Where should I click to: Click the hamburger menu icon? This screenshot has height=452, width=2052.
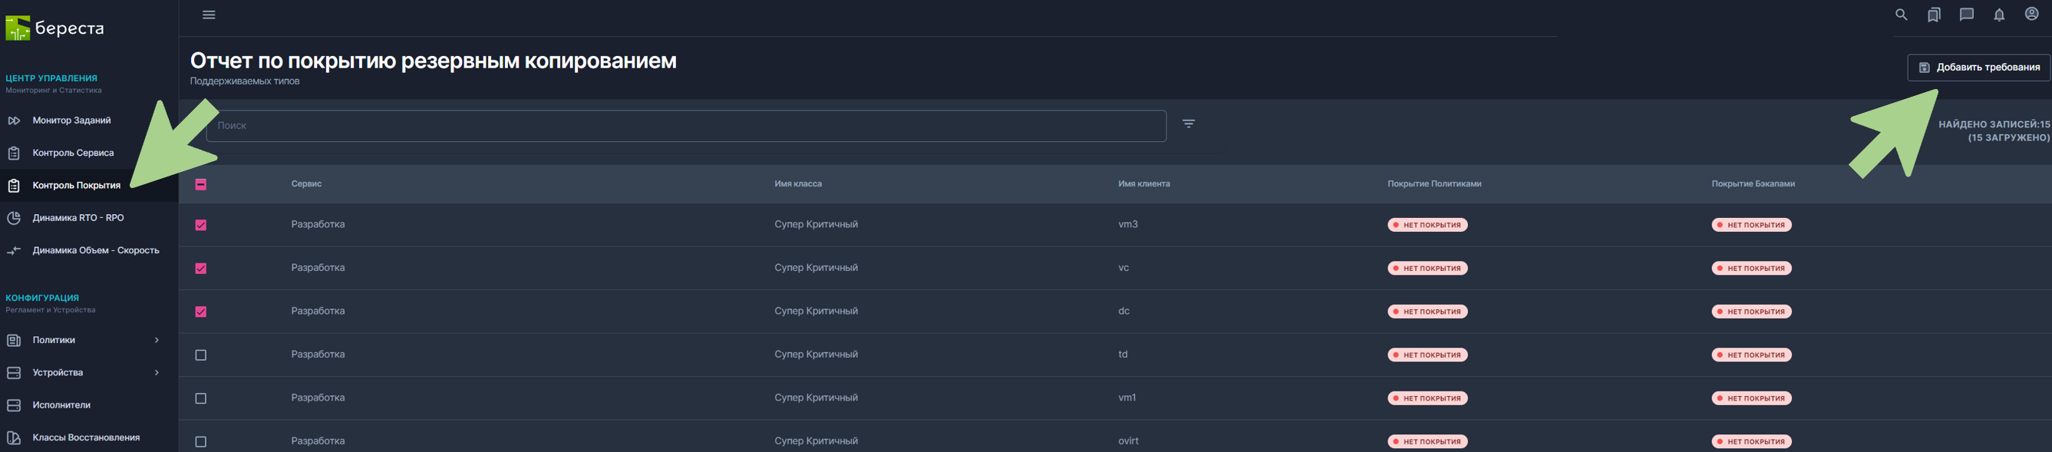209,15
